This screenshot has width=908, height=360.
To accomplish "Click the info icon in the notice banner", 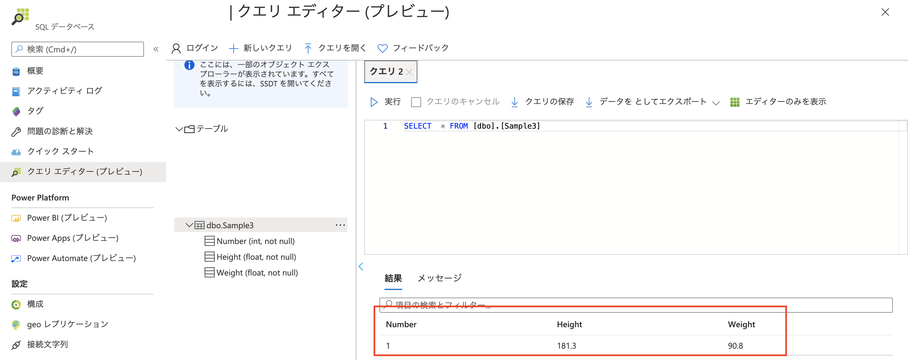I will pyautogui.click(x=189, y=65).
